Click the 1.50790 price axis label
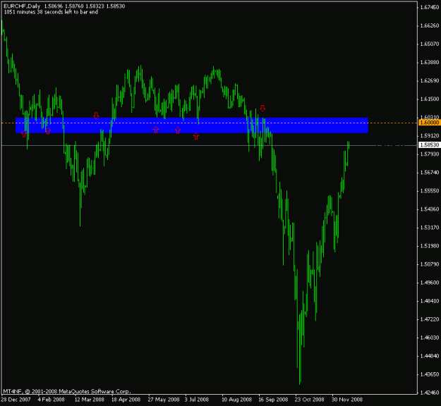441x406 pixels. (x=430, y=264)
